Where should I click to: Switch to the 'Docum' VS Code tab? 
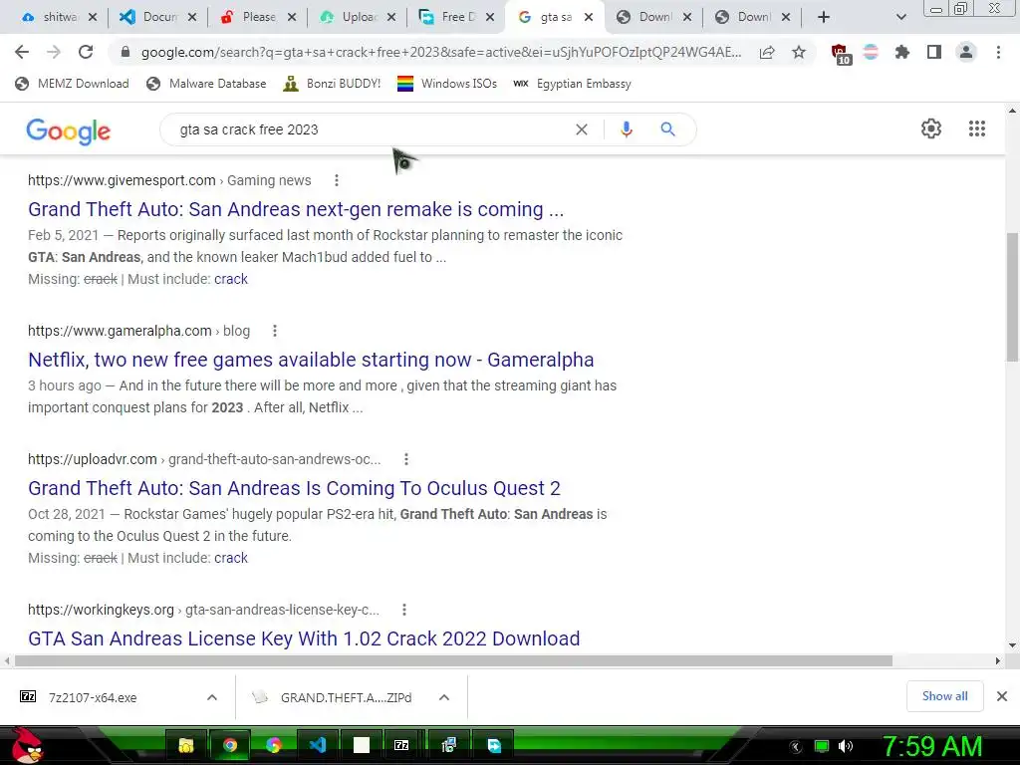[x=158, y=17]
